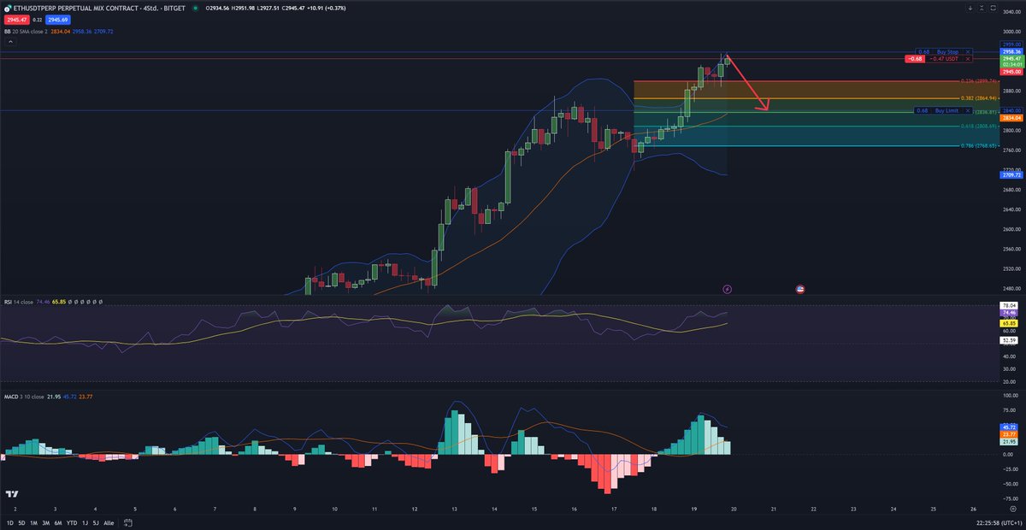Click the 0.618 Fibonacci level label
This screenshot has height=530, width=1026.
click(980, 126)
